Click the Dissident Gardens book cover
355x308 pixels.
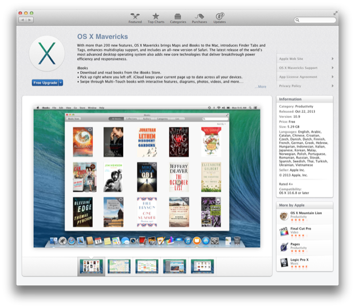(147, 142)
